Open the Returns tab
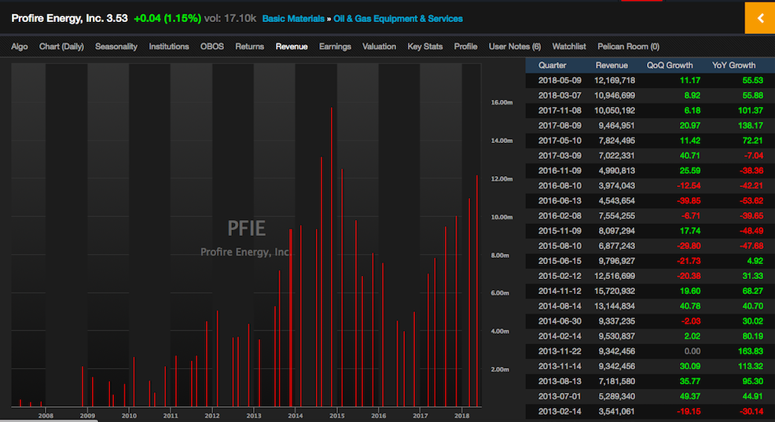Screen dimensions: 775x422 (250, 46)
